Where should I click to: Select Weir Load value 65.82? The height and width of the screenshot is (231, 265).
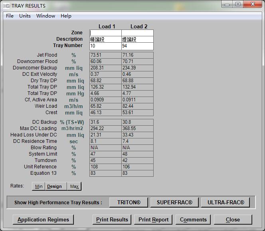(105, 106)
